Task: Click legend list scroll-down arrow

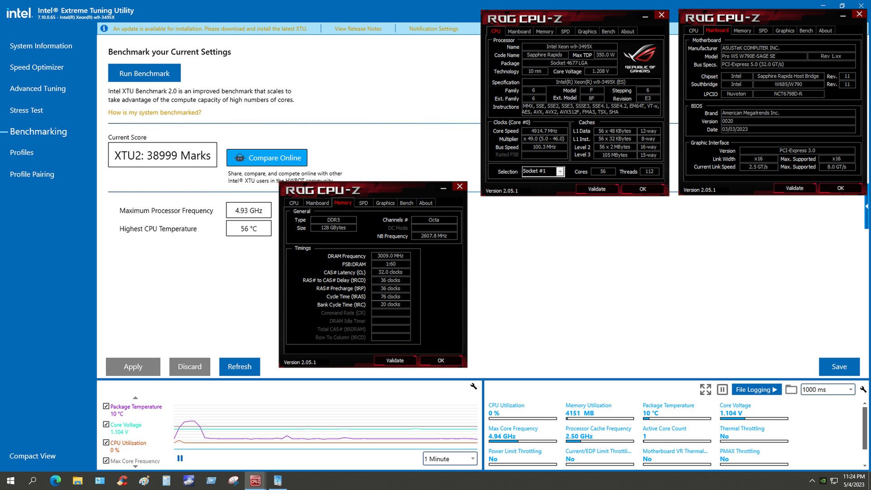Action: pos(135,466)
